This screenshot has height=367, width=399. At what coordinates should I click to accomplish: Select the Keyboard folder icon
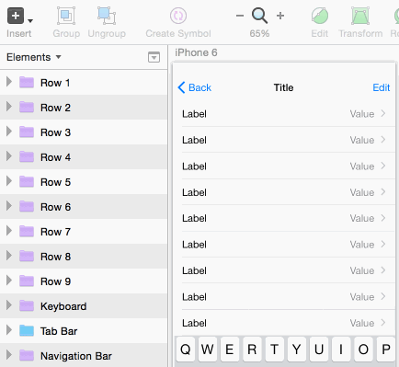click(27, 305)
